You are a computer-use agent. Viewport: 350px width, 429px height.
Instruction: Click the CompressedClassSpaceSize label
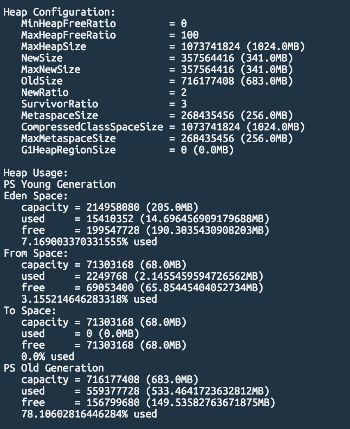pos(92,127)
